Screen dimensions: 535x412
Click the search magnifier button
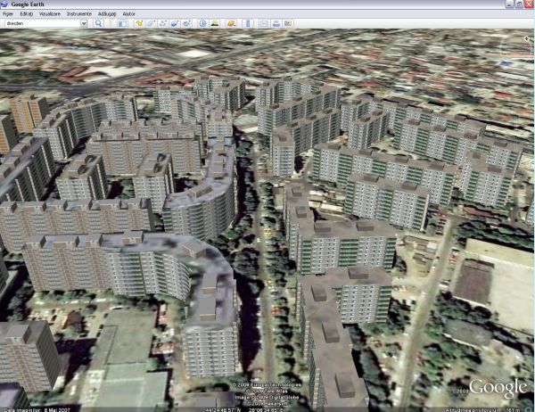[x=98, y=22]
